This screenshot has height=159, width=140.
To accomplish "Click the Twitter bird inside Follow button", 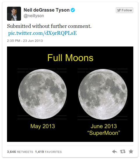I will (119, 10).
